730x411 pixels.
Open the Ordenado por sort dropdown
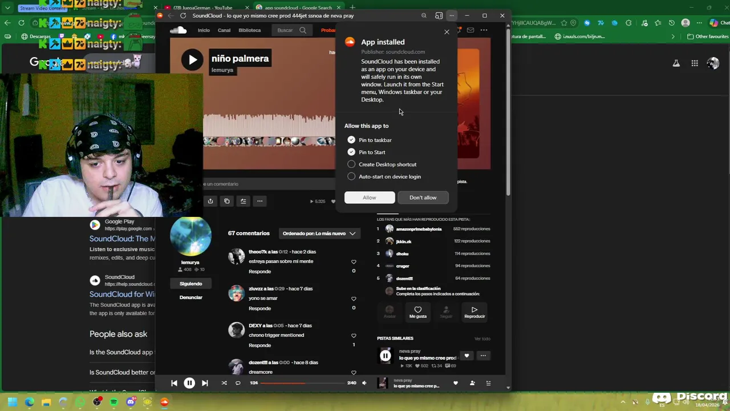click(319, 233)
